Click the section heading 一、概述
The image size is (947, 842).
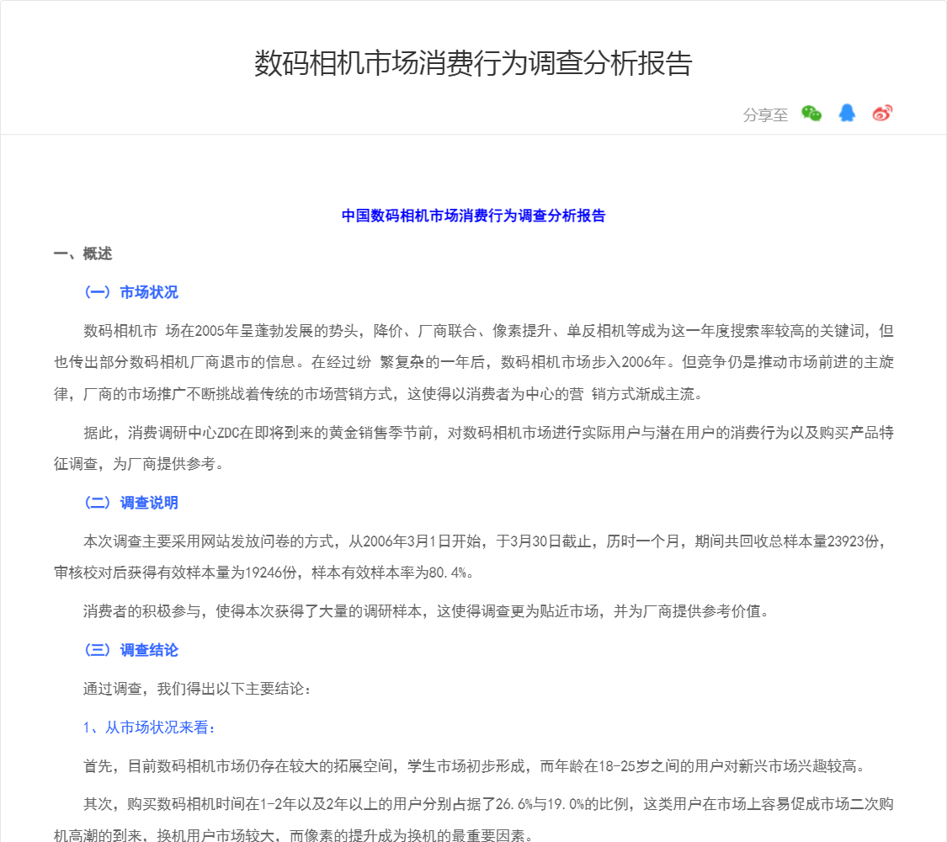coord(82,253)
